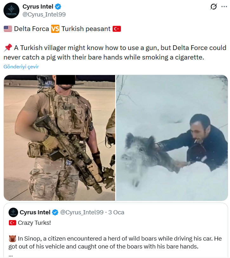Click the quoted post's small Cyrus Intel avatar
The height and width of the screenshot is (258, 230).
[x=13, y=212]
